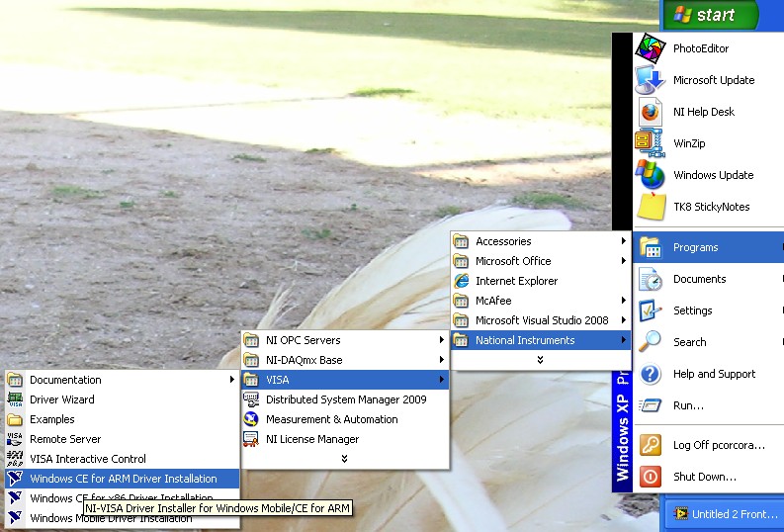Screen dimensions: 784x532
Task: Open Internet Explorer icon in Programs
Action: [461, 281]
